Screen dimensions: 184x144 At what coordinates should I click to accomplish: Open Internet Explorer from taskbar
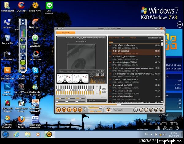tap(17, 134)
